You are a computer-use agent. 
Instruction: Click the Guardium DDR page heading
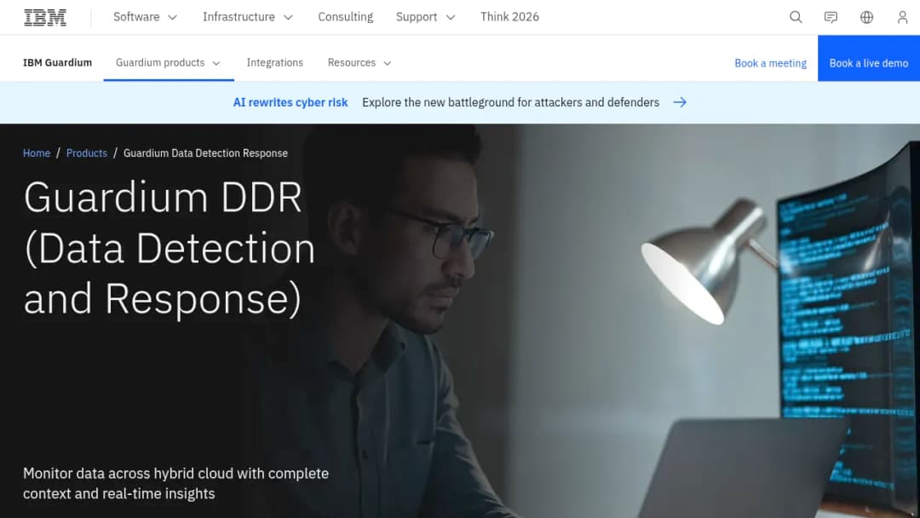tap(170, 248)
